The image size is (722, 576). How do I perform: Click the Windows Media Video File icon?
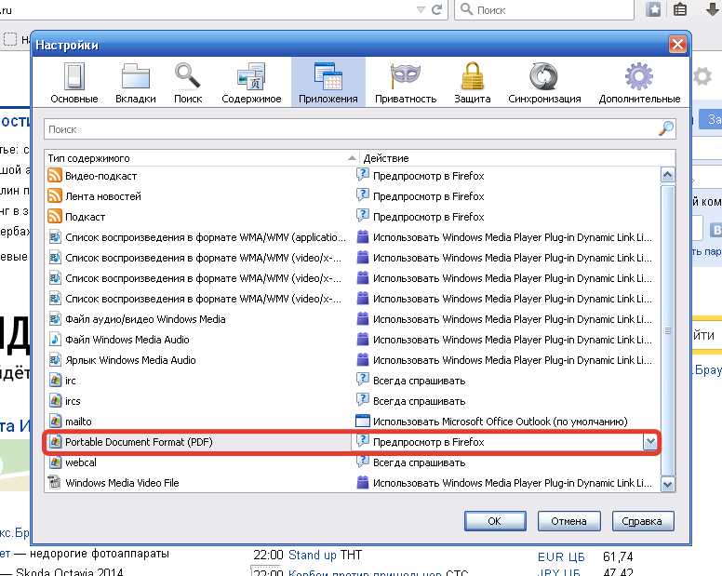tap(55, 483)
